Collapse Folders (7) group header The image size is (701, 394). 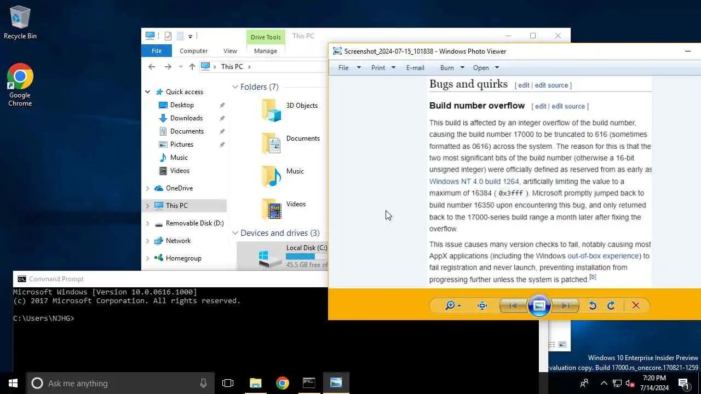pyautogui.click(x=235, y=87)
